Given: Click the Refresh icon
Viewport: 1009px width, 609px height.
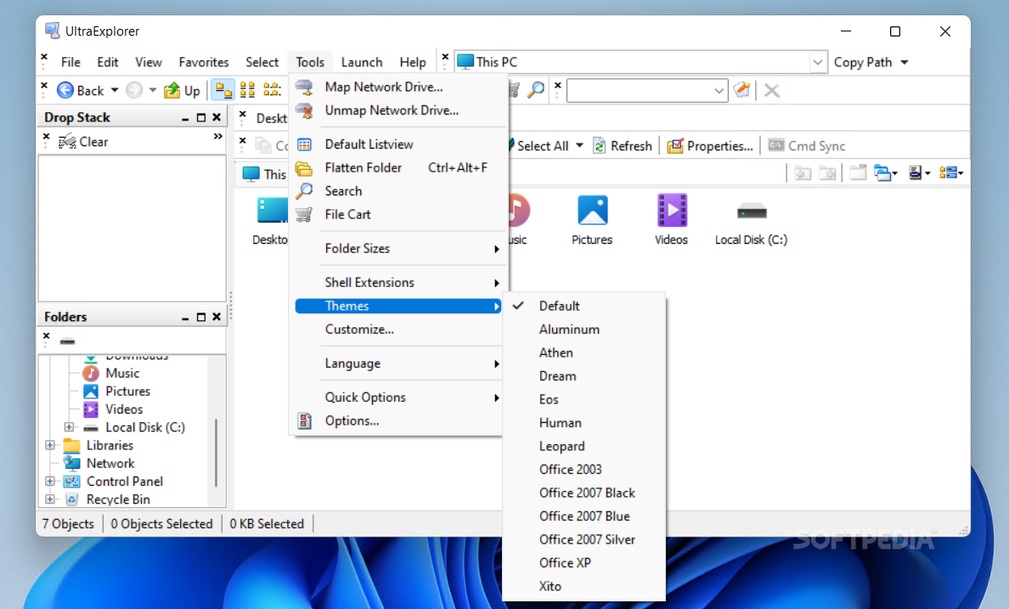Looking at the screenshot, I should (599, 146).
